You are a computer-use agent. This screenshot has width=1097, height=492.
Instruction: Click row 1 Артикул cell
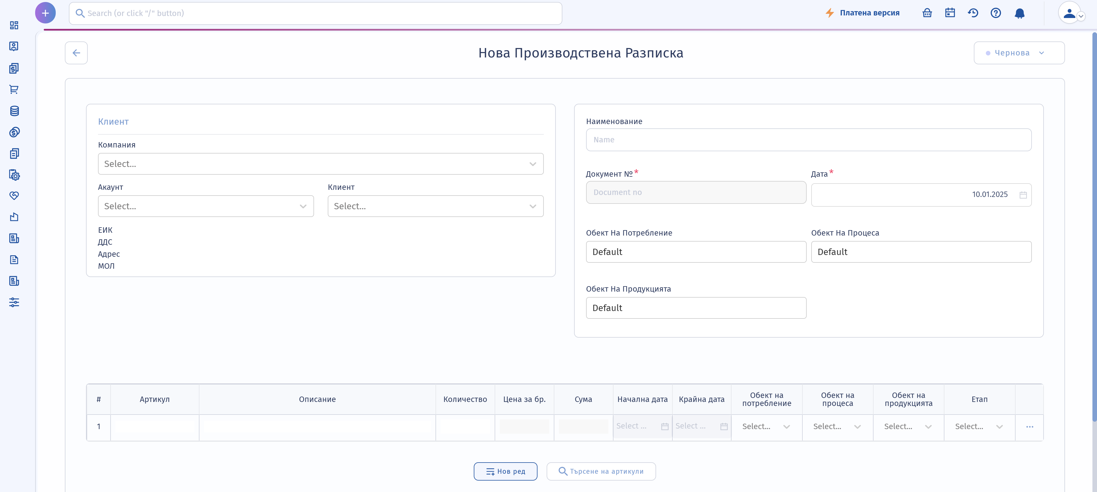click(x=155, y=427)
